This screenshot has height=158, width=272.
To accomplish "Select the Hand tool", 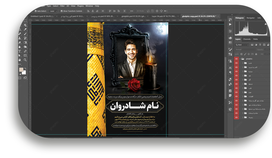I will 20,60.
